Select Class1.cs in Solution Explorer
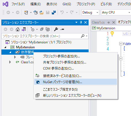 tap(27, 62)
